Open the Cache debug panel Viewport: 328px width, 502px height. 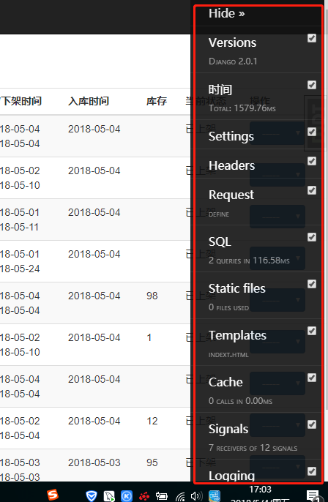click(225, 382)
